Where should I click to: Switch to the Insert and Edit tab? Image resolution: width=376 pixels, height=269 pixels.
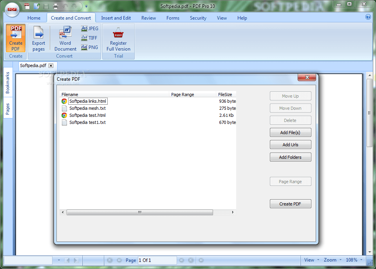click(116, 18)
